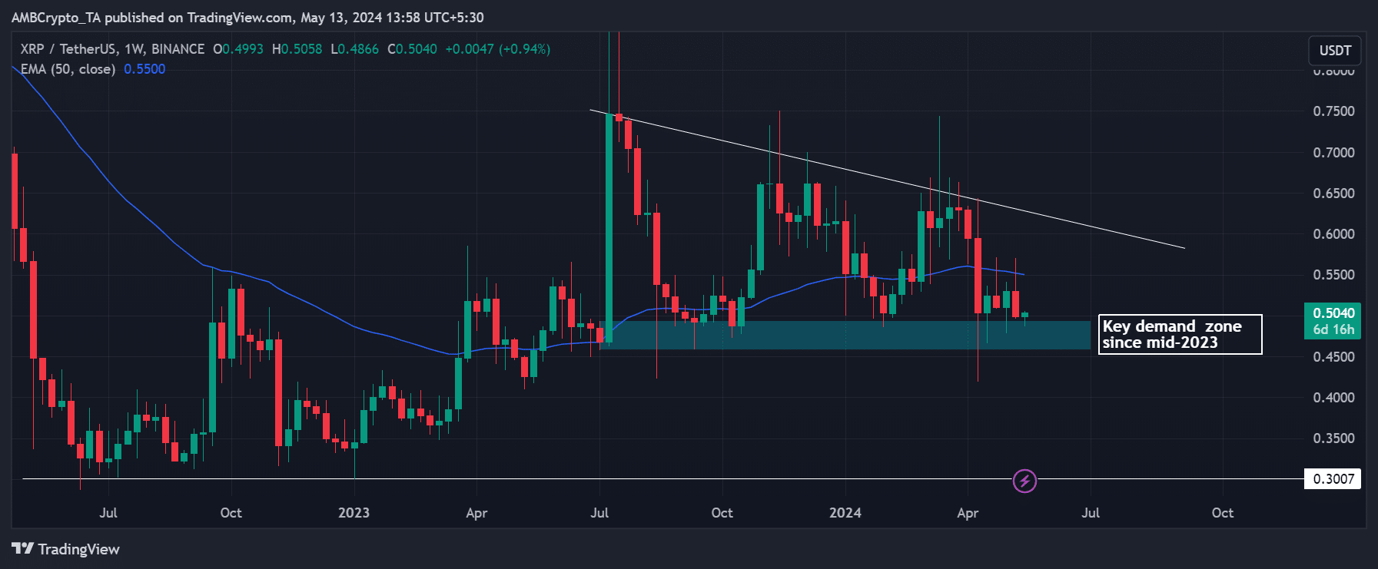This screenshot has height=569, width=1378.
Task: Click the purple lightning event icon
Action: (1024, 481)
